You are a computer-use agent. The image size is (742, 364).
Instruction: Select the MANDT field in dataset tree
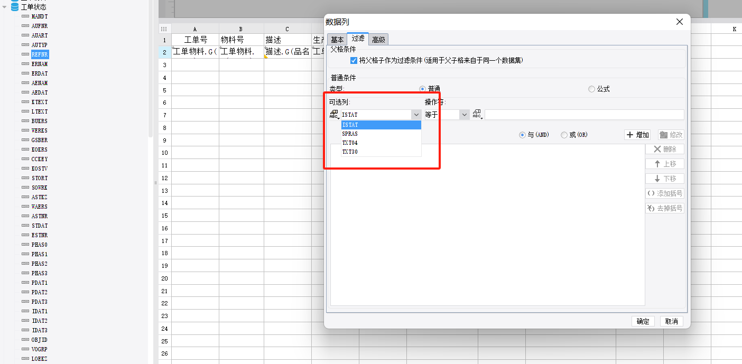[x=39, y=16]
